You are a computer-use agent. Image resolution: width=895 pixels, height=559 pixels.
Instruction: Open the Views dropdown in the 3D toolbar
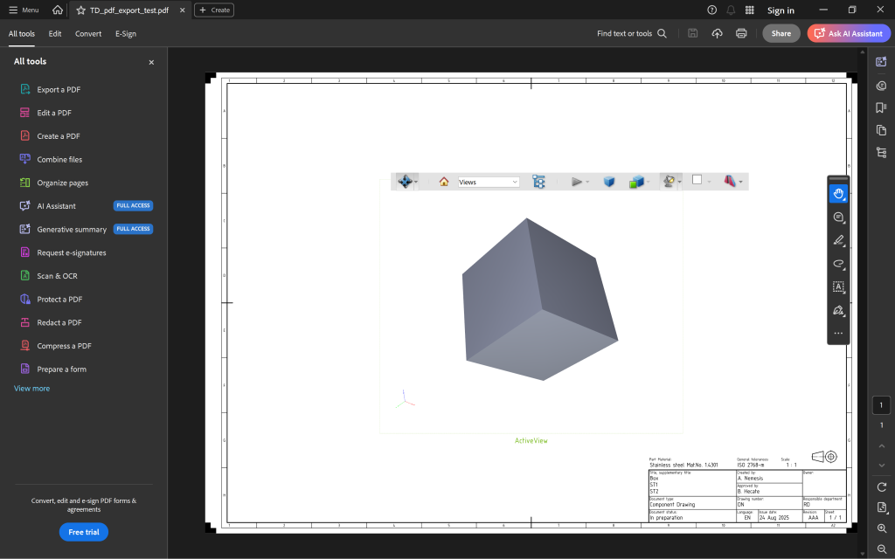click(488, 182)
